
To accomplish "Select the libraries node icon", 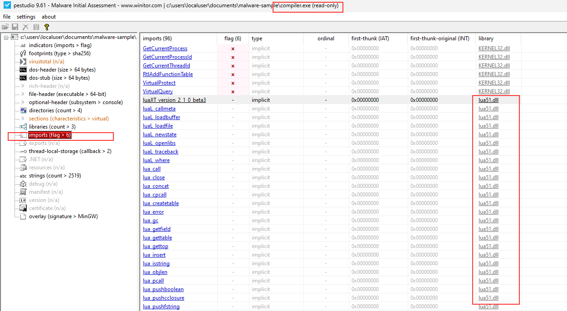I will tap(23, 127).
